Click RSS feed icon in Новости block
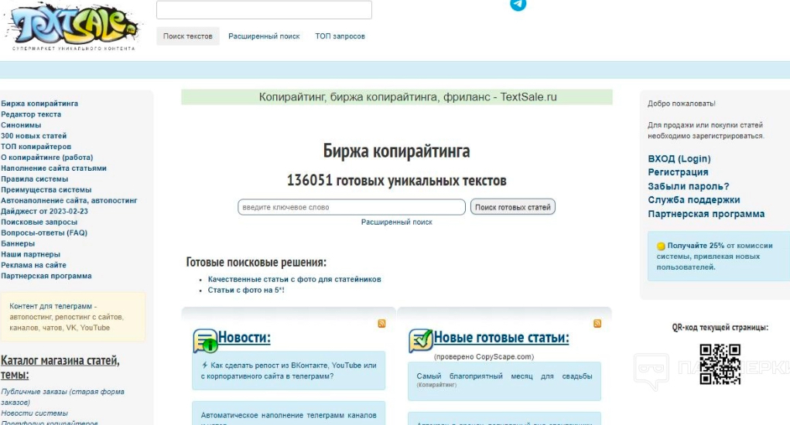The width and height of the screenshot is (790, 425). [381, 324]
